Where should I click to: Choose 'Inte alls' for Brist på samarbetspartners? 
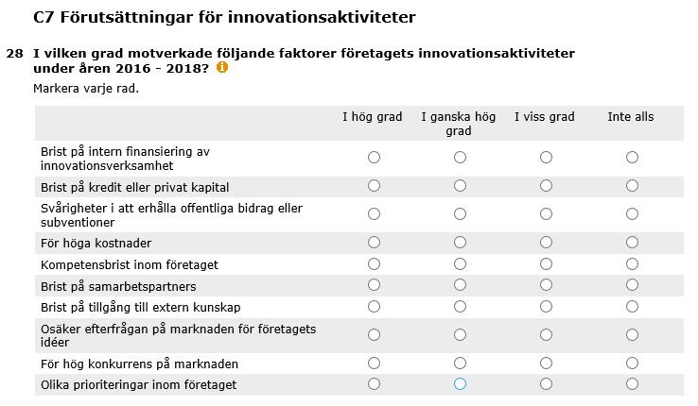tap(632, 285)
